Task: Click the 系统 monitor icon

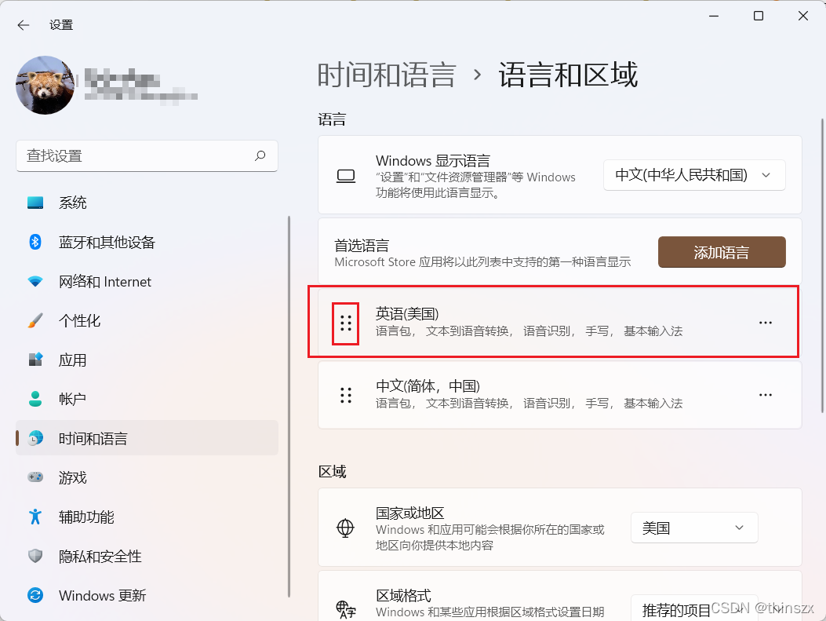Action: pos(35,203)
